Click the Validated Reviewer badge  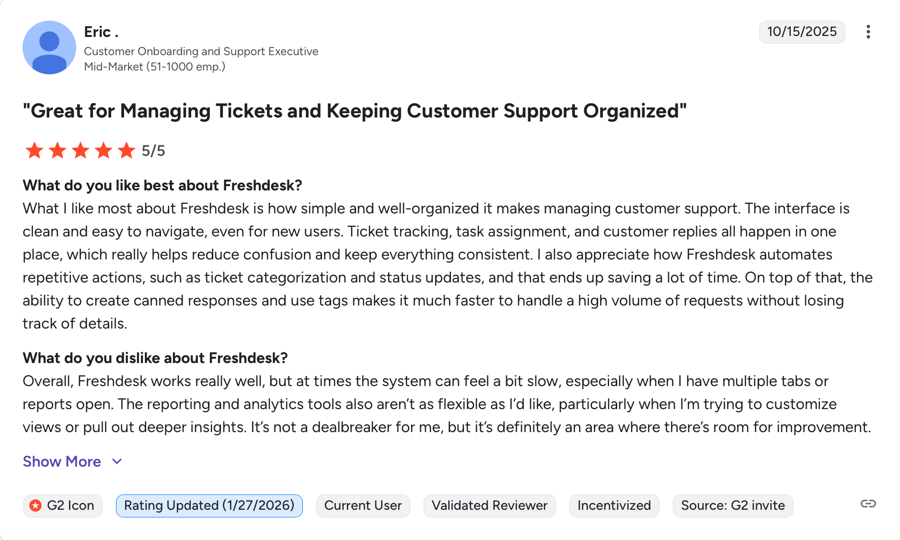(489, 505)
